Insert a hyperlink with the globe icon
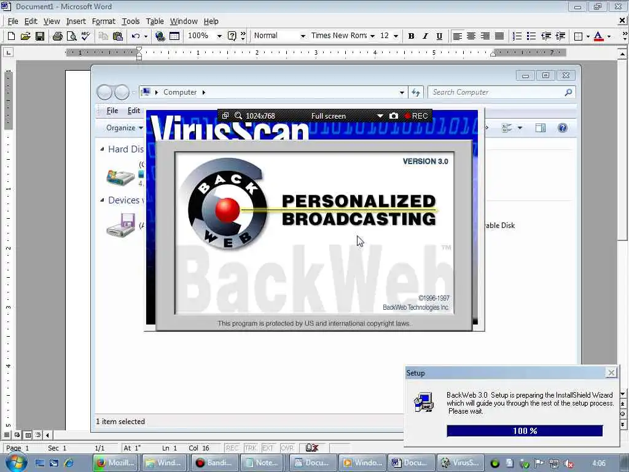The image size is (629, 472). tap(160, 36)
